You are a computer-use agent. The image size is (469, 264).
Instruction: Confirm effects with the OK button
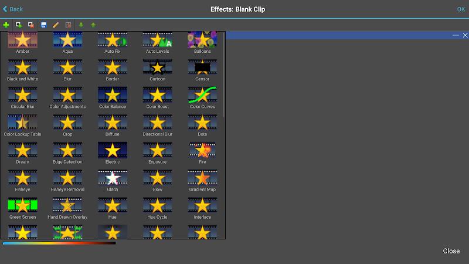point(461,9)
